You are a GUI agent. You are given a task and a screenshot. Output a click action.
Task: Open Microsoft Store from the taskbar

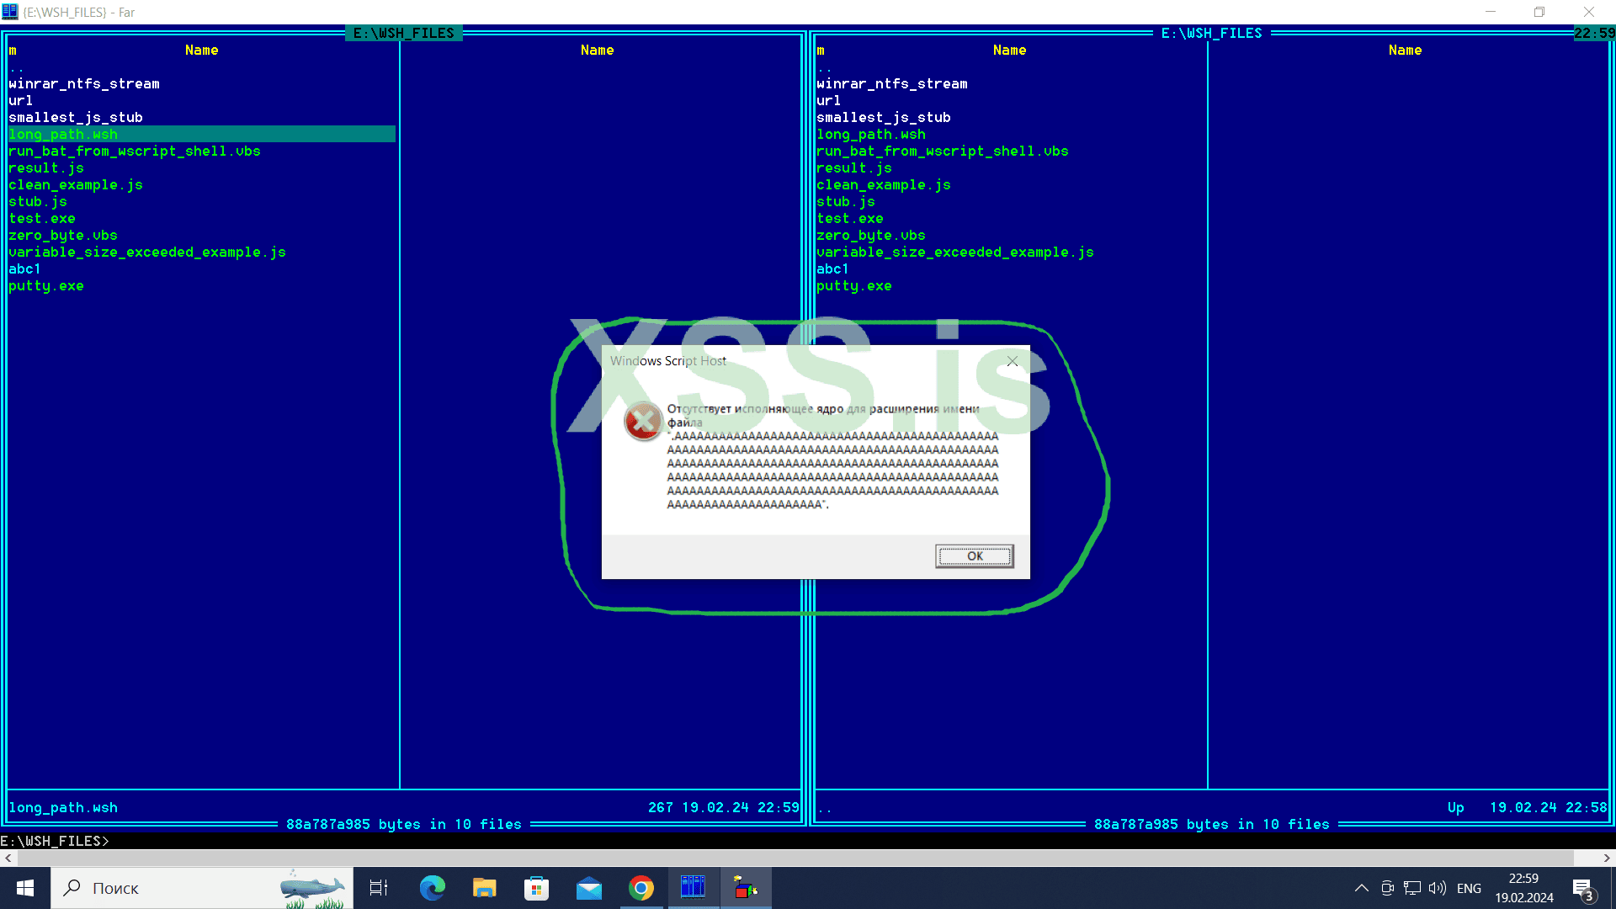click(536, 887)
